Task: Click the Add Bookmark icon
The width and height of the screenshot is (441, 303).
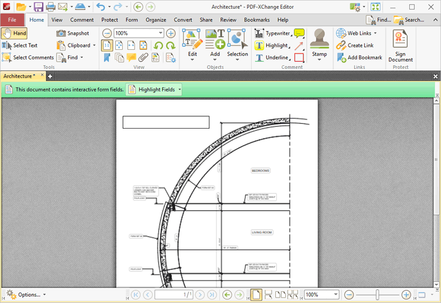Action: [x=342, y=58]
